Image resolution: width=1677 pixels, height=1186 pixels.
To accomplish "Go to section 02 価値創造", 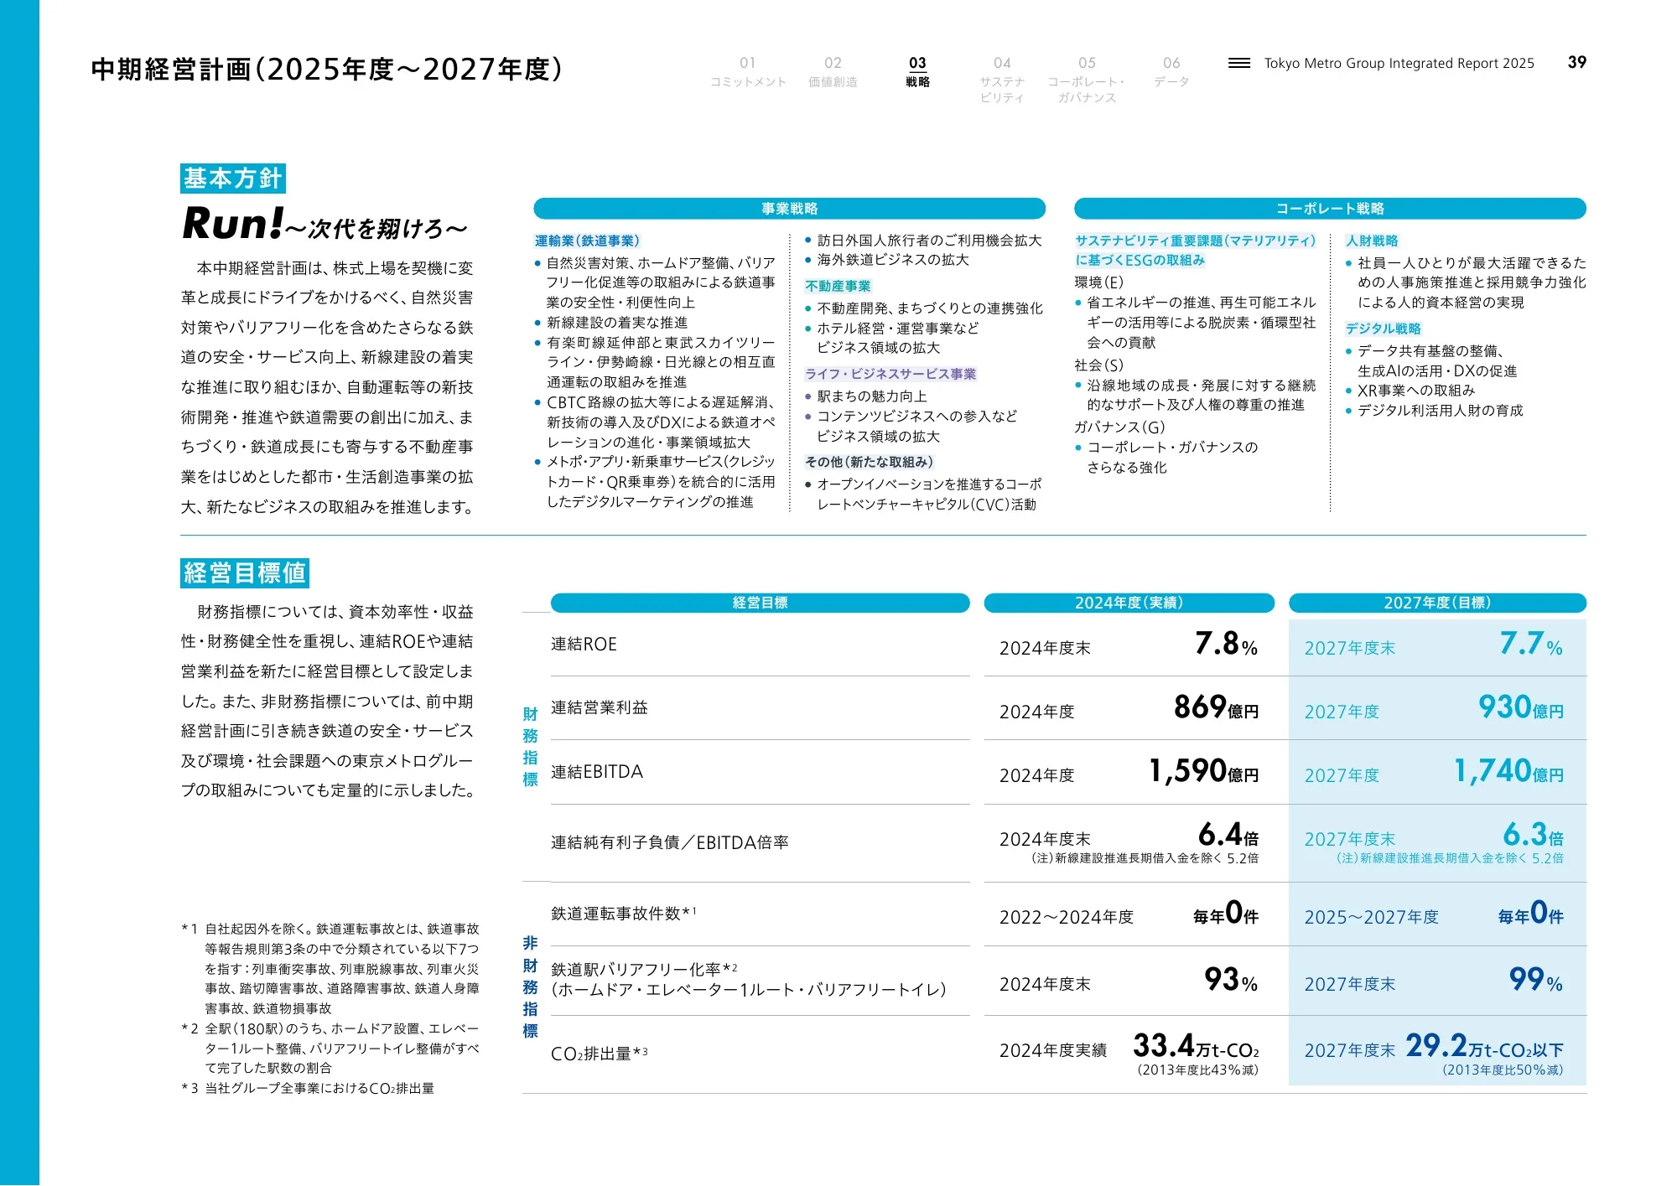I will [x=833, y=72].
